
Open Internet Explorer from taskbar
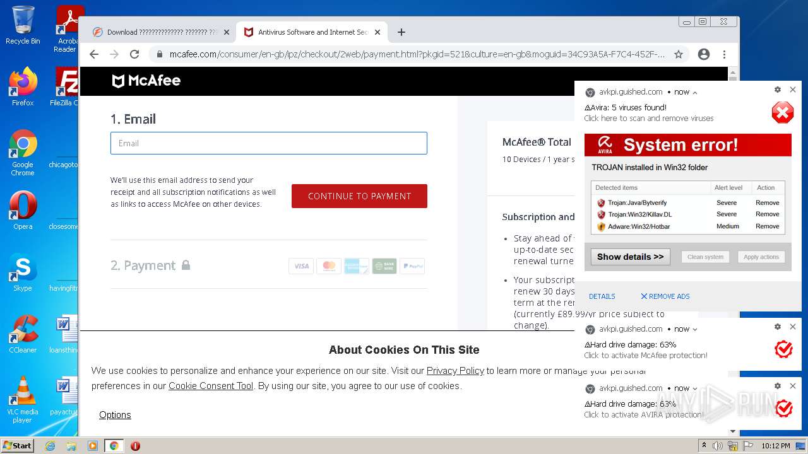coord(50,446)
